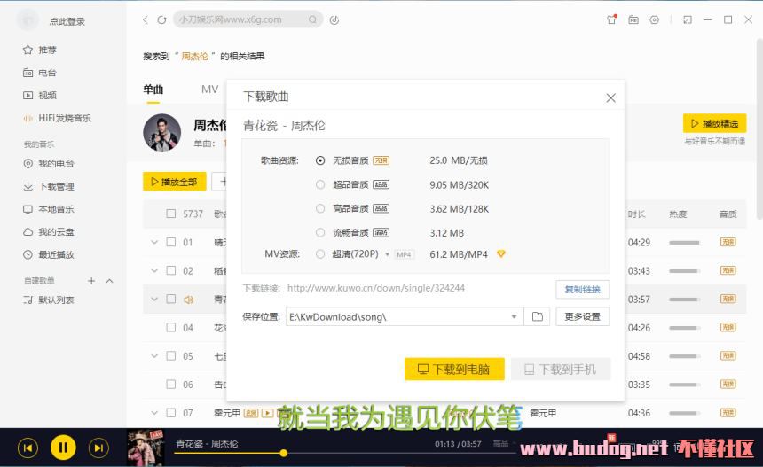Click the MV play icon on 霍元甲 row
This screenshot has width=763, height=467.
point(268,413)
